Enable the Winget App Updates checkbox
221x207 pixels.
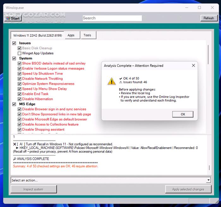(x=20, y=53)
